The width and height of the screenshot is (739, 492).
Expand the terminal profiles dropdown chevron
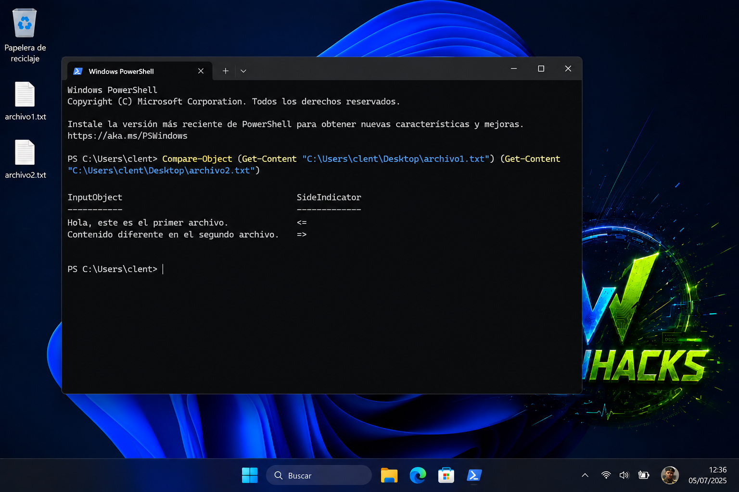coord(243,71)
